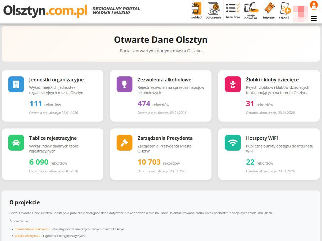The image size is (322, 241).
Task: Expand the hamburger menu
Action: [314, 18]
